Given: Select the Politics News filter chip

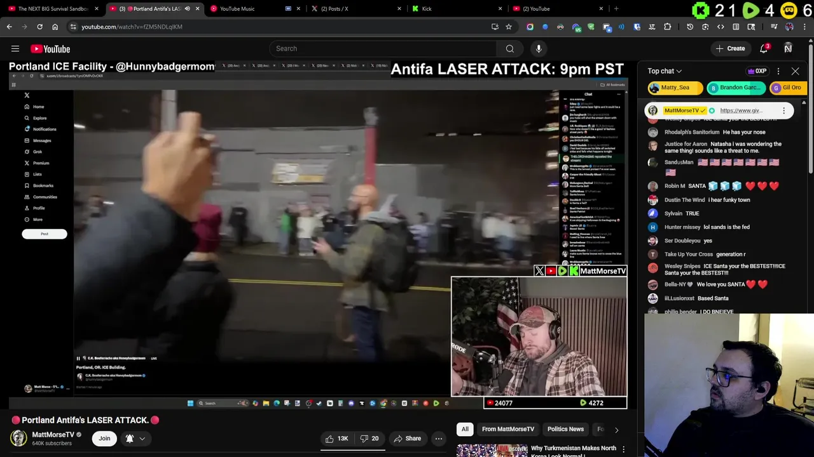Looking at the screenshot, I should (565, 430).
